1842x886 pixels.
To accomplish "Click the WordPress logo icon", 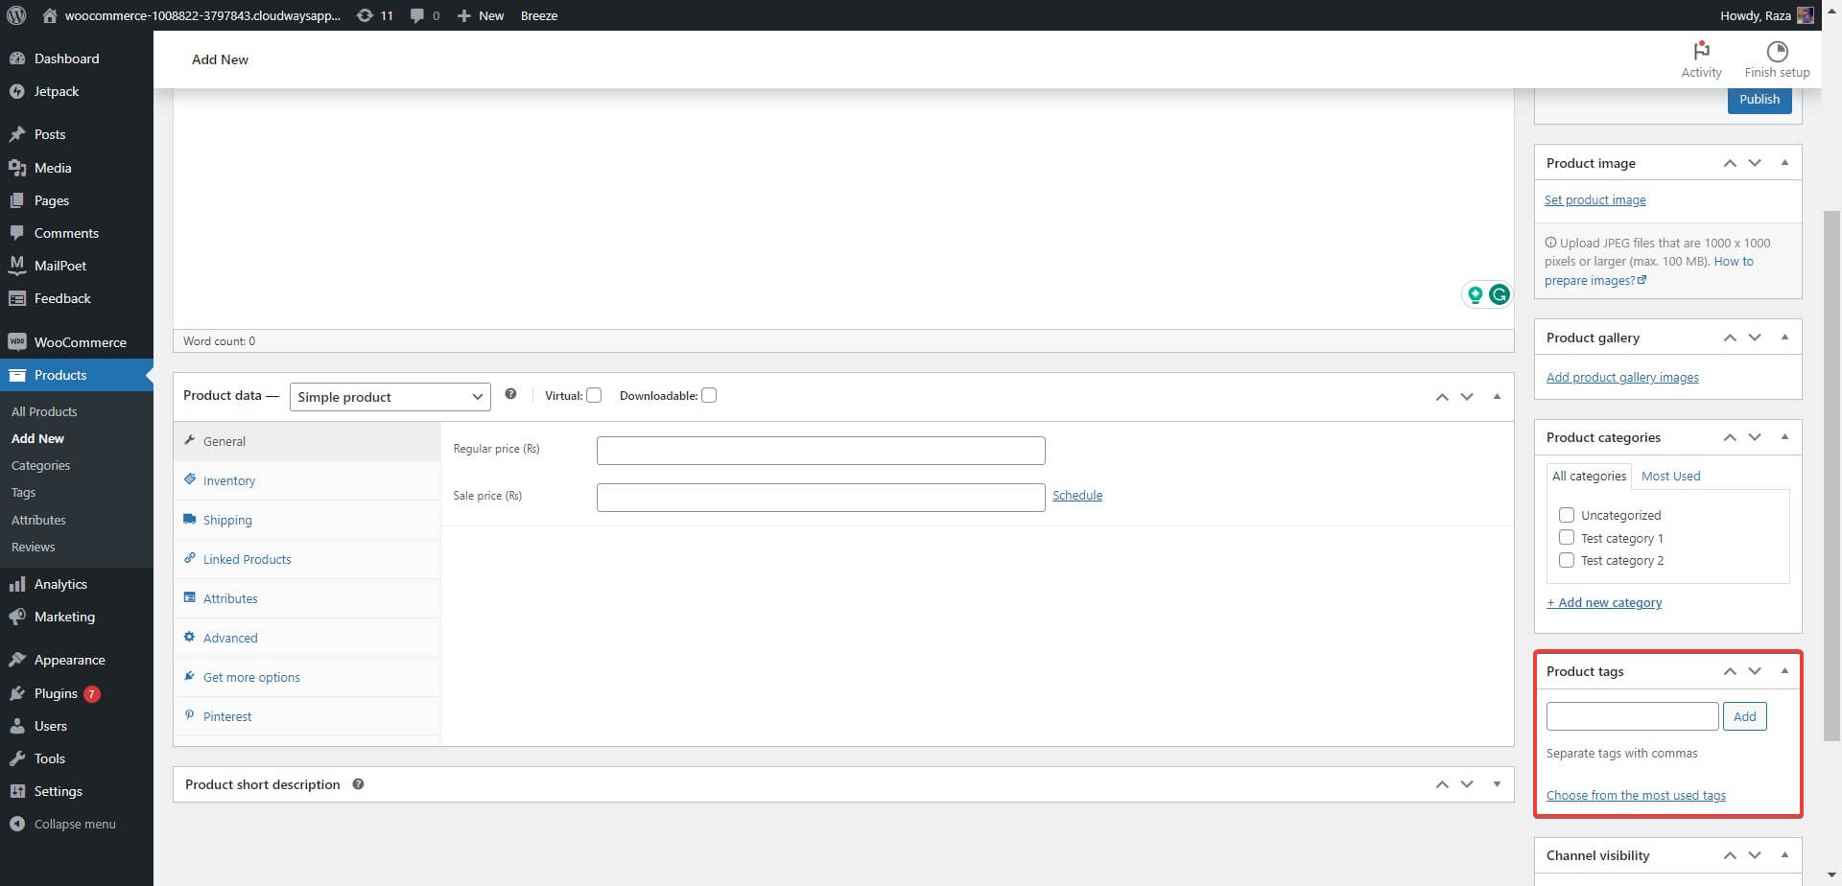I will click(x=16, y=15).
